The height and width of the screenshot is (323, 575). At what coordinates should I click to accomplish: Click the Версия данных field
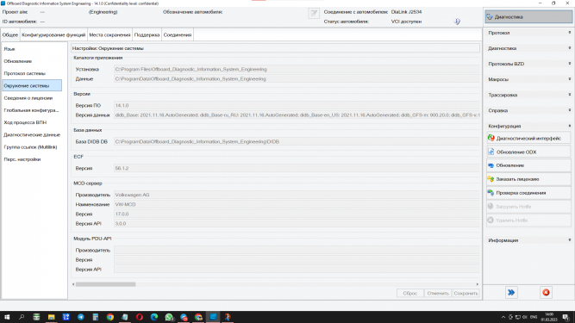[x=297, y=115]
